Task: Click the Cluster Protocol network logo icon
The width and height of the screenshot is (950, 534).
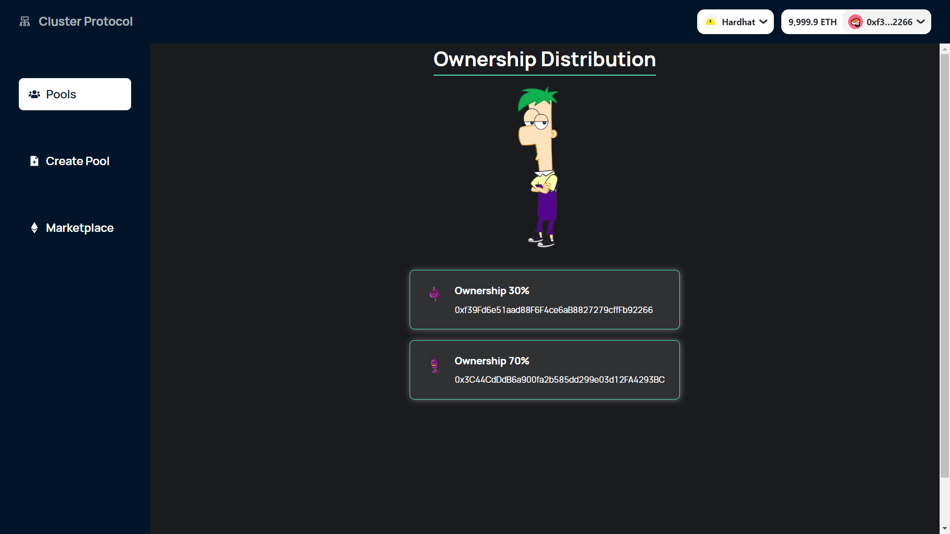Action: tap(25, 22)
